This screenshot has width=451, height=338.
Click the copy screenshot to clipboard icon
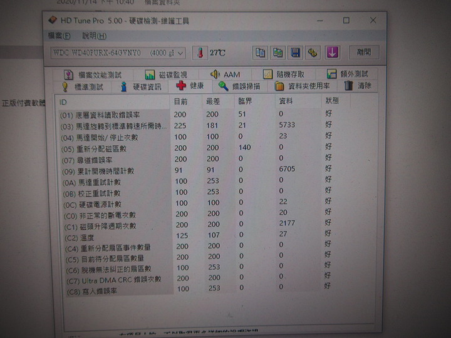point(277,53)
